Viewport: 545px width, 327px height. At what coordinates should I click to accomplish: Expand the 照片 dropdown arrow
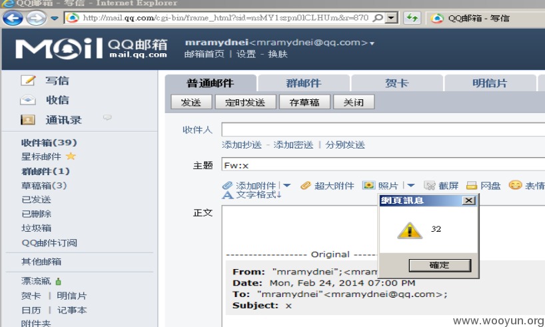point(411,186)
